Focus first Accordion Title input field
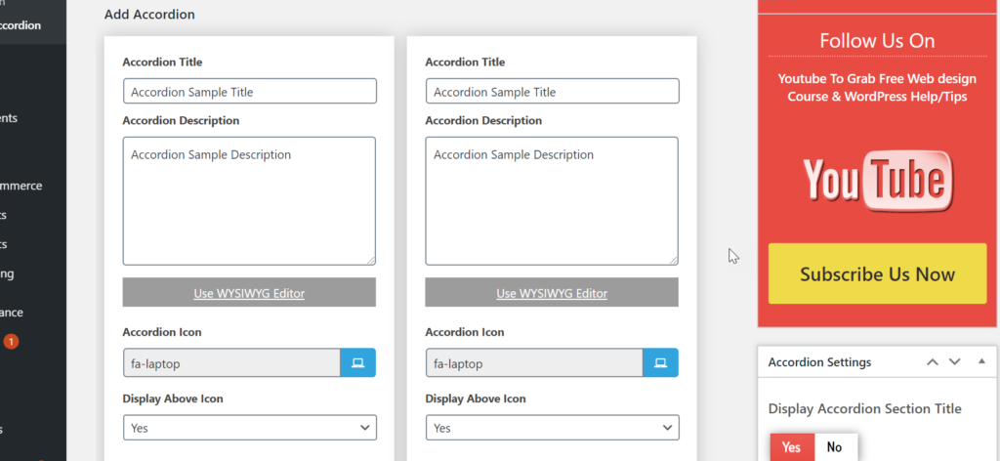The height and width of the screenshot is (461, 1000). pos(249,92)
